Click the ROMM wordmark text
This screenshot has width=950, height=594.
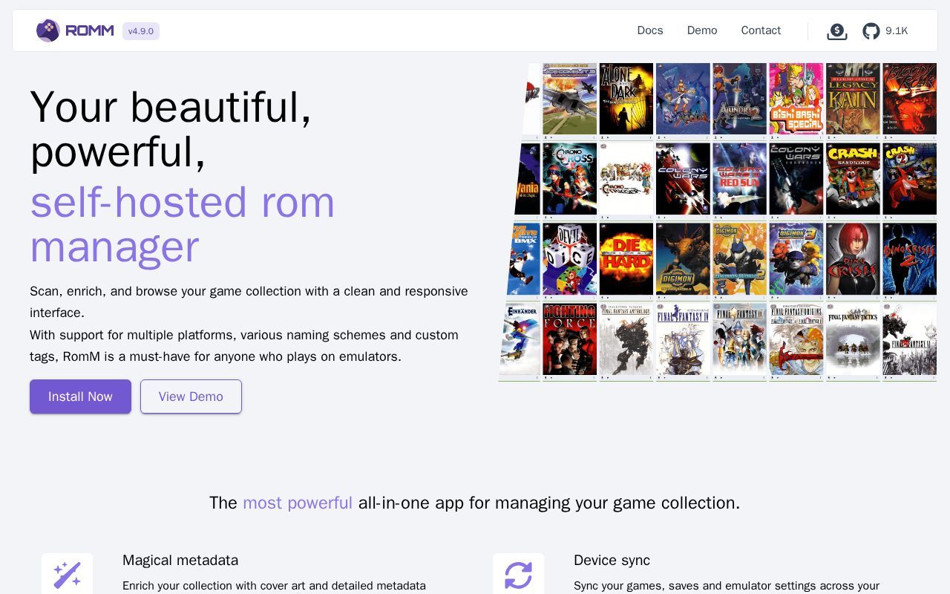coord(89,30)
